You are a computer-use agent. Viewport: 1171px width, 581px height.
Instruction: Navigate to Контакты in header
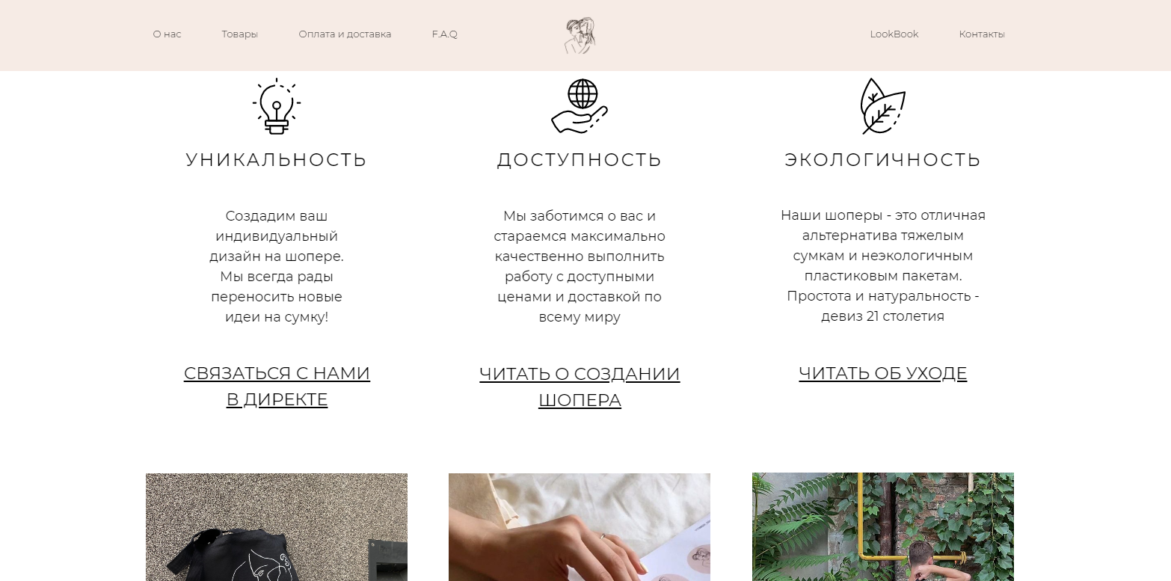click(x=982, y=34)
